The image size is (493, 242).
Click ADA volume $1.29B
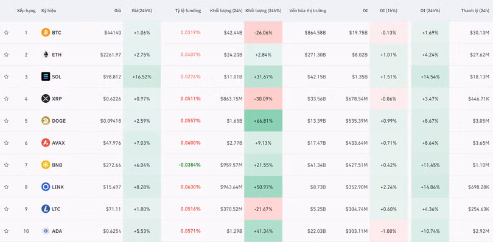click(x=234, y=231)
